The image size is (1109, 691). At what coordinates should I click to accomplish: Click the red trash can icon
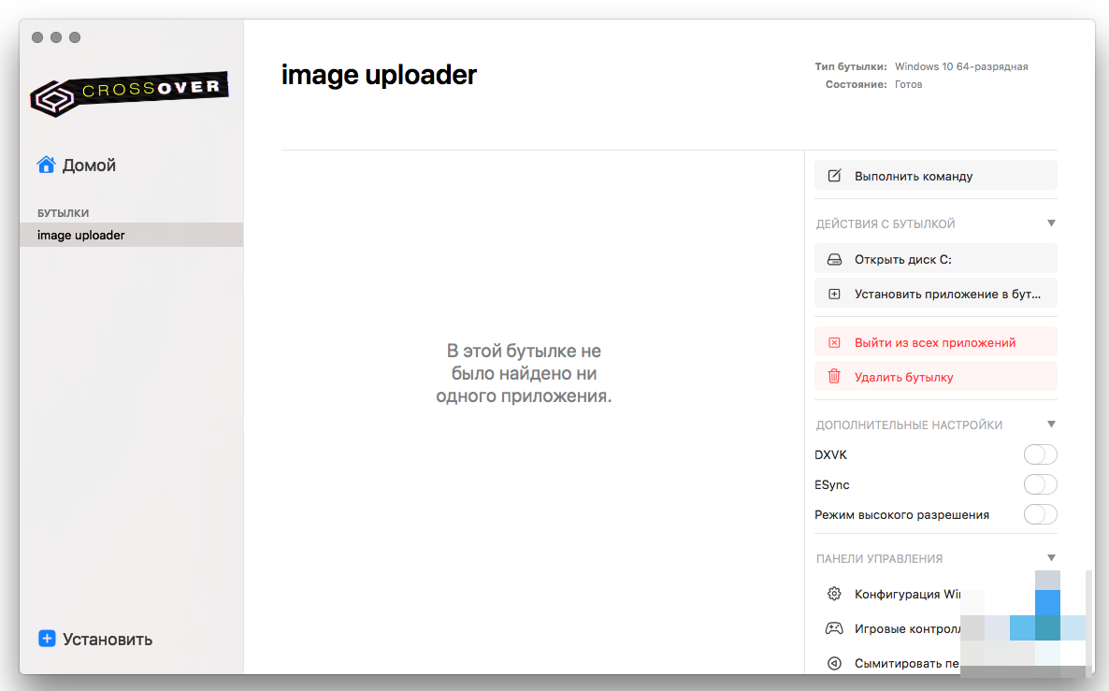835,377
